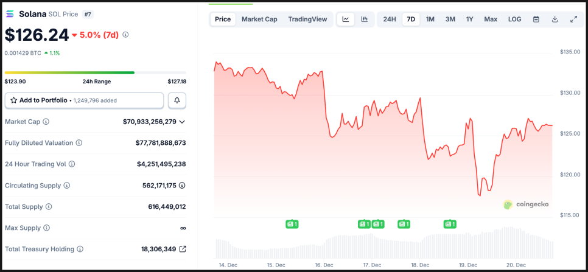Click the news marker near 16. Dec
The image size is (588, 272).
(292, 224)
